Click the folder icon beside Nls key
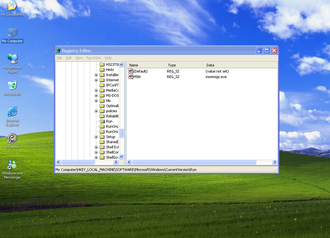The height and width of the screenshot is (238, 330). coord(102,101)
